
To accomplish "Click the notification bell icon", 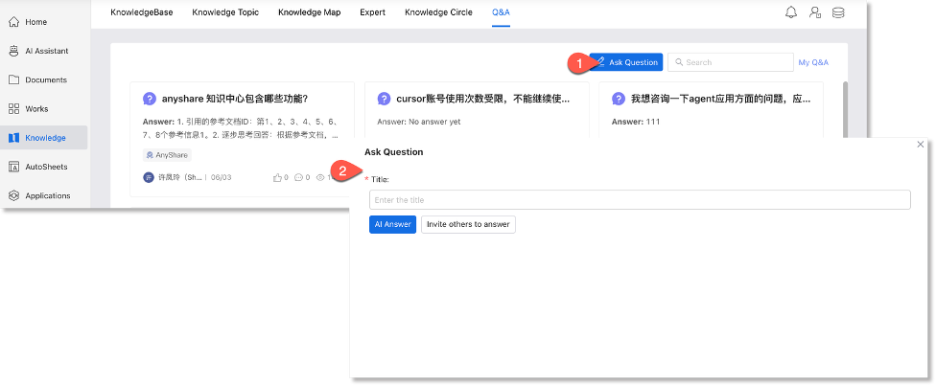I will point(791,12).
